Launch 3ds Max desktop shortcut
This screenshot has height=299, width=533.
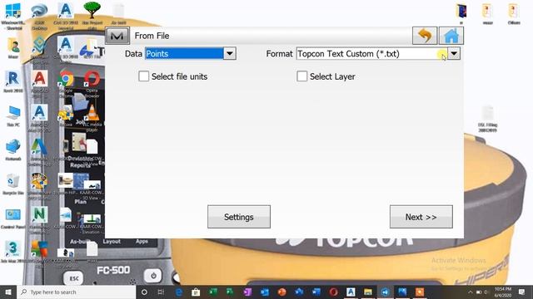(13, 252)
